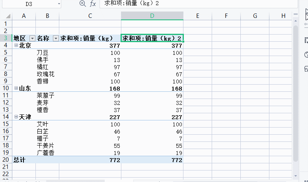Screen dimensions: 308x182
Task: Open the 名称 filter dropdown
Action: pos(55,39)
